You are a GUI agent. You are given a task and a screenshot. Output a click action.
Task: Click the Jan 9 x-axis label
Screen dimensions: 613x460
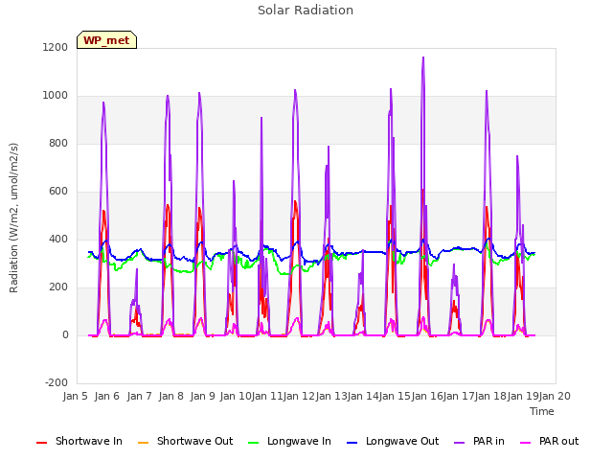203,396
